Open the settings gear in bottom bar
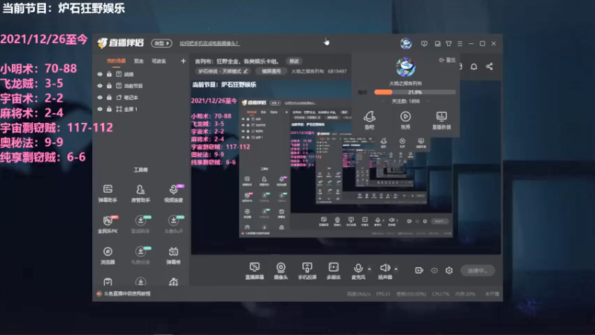 point(449,270)
